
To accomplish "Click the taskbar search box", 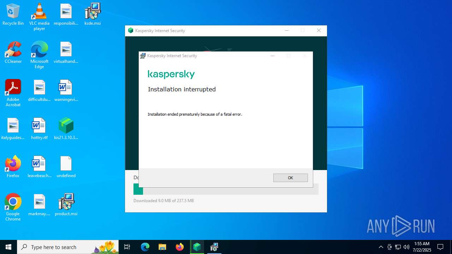I will pos(68,247).
